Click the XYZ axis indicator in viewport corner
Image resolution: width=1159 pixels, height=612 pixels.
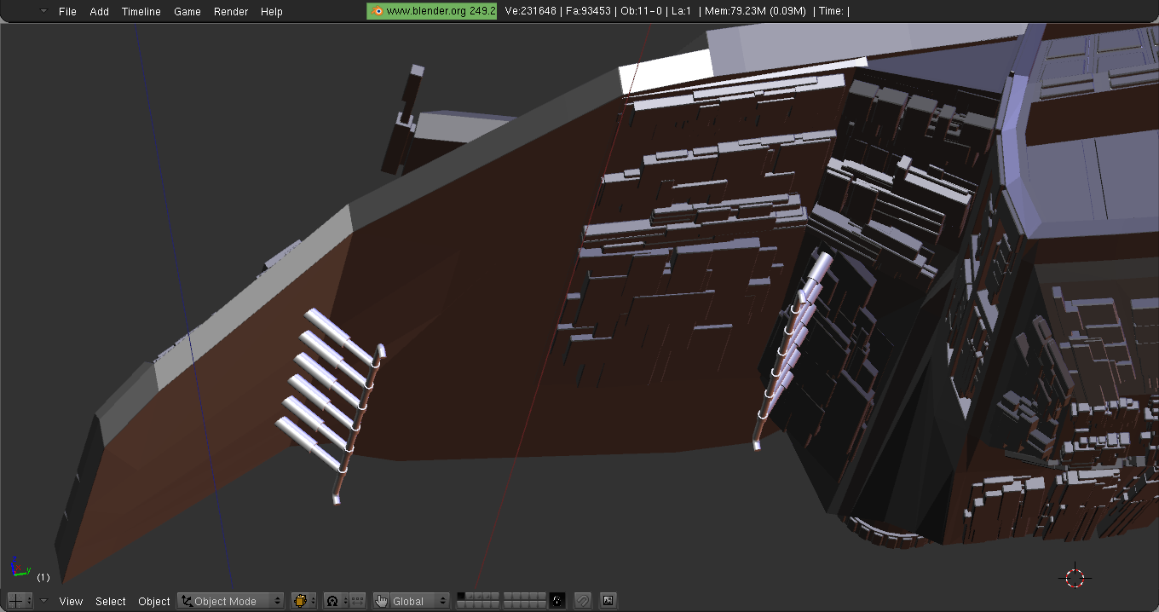pyautogui.click(x=19, y=567)
